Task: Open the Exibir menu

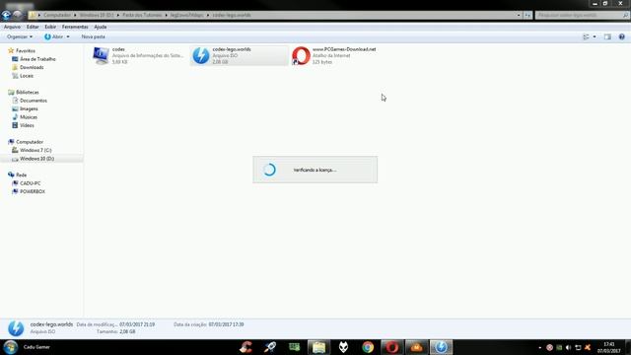Action: point(50,27)
